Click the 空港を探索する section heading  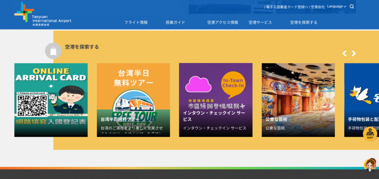pyautogui.click(x=82, y=47)
